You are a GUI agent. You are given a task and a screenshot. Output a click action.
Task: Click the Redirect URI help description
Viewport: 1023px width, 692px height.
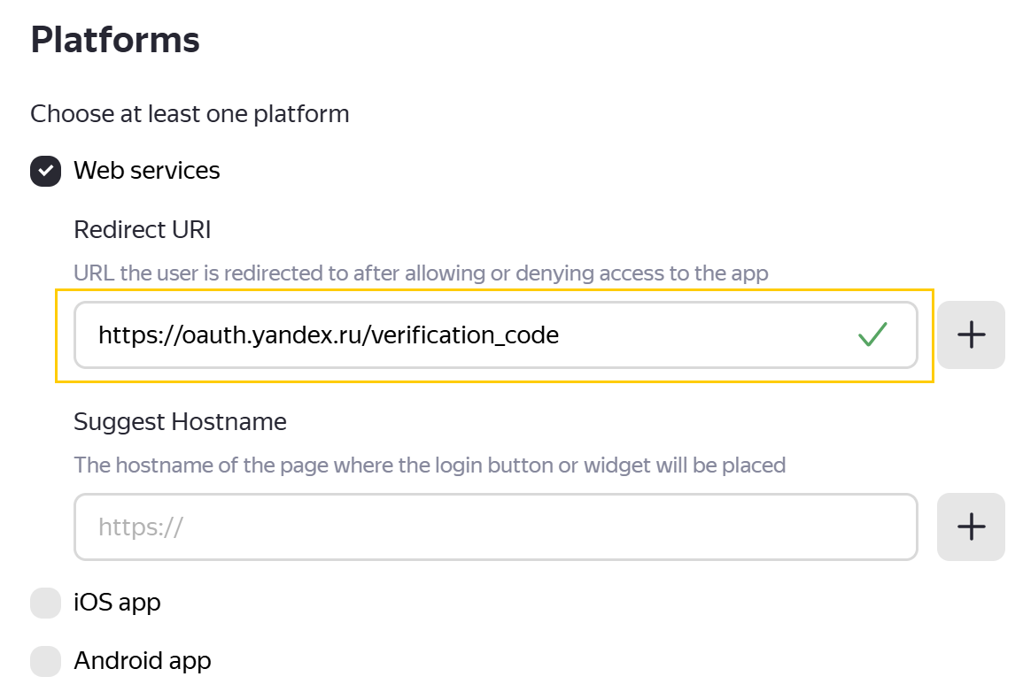(421, 273)
